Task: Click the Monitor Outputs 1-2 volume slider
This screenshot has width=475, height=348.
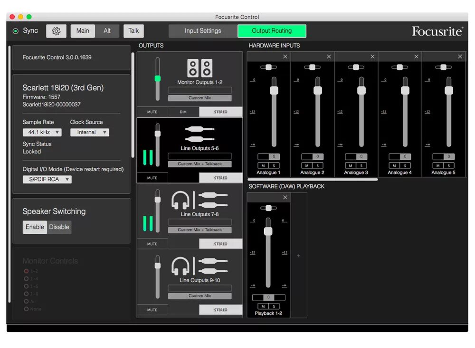Action: pos(158,79)
